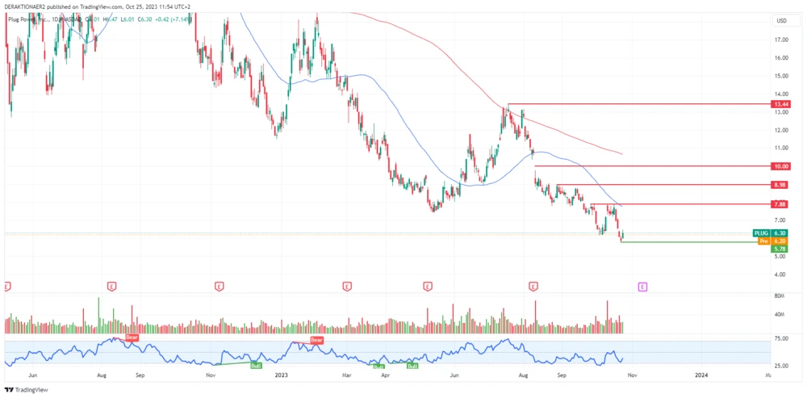The height and width of the screenshot is (398, 807).
Task: Click the earnings E marker above August 2022
Action: pos(111,286)
